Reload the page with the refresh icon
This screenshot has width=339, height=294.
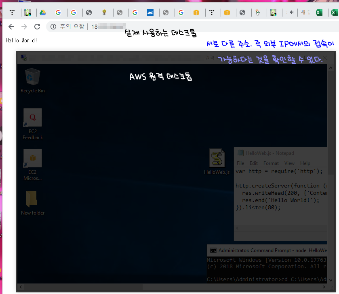[x=37, y=27]
